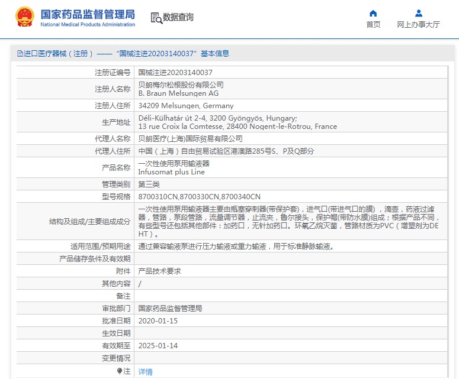Click the 注册人住所 label
459x379 pixels.
(x=113, y=105)
